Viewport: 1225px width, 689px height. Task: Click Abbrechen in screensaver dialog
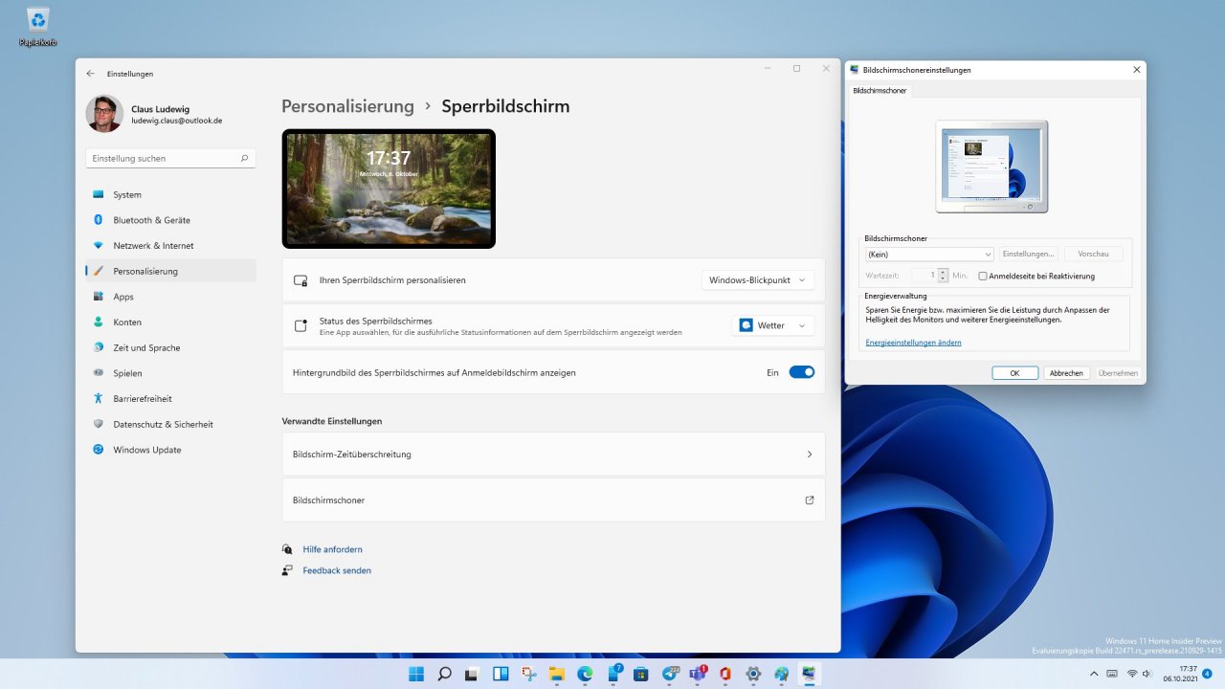pos(1066,373)
